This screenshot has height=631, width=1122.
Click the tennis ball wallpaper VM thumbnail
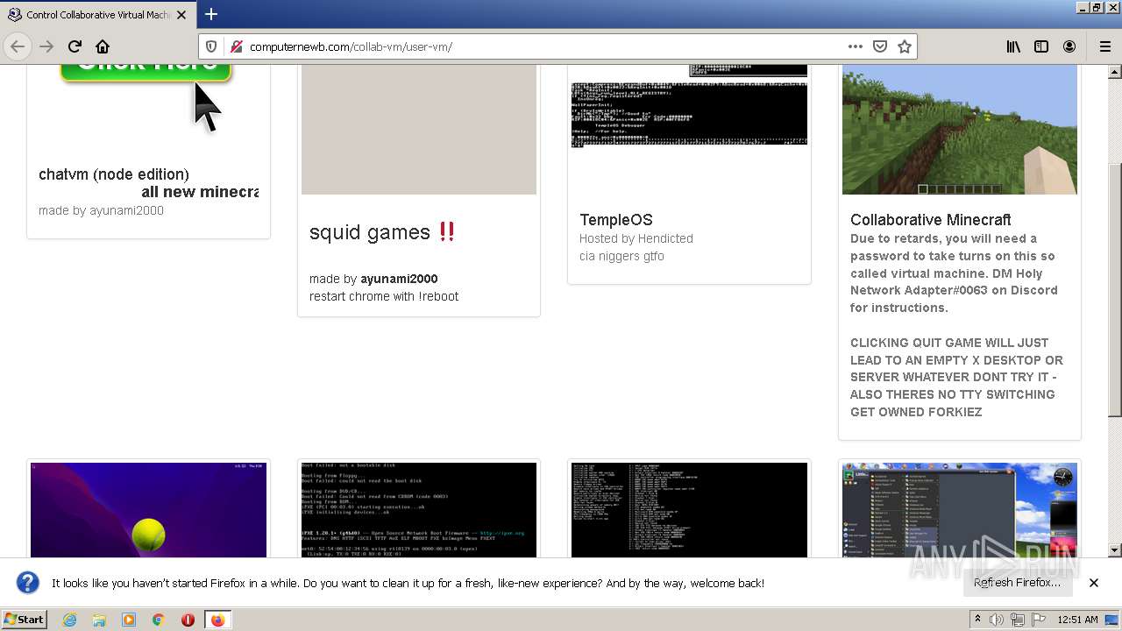coord(148,510)
